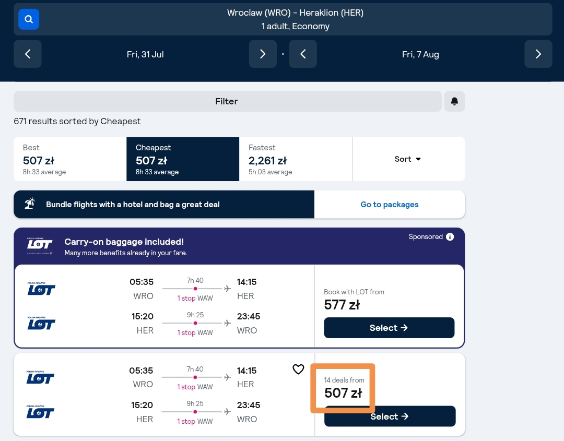Open the Fri, 7 Aug return date
564x441 pixels.
420,54
